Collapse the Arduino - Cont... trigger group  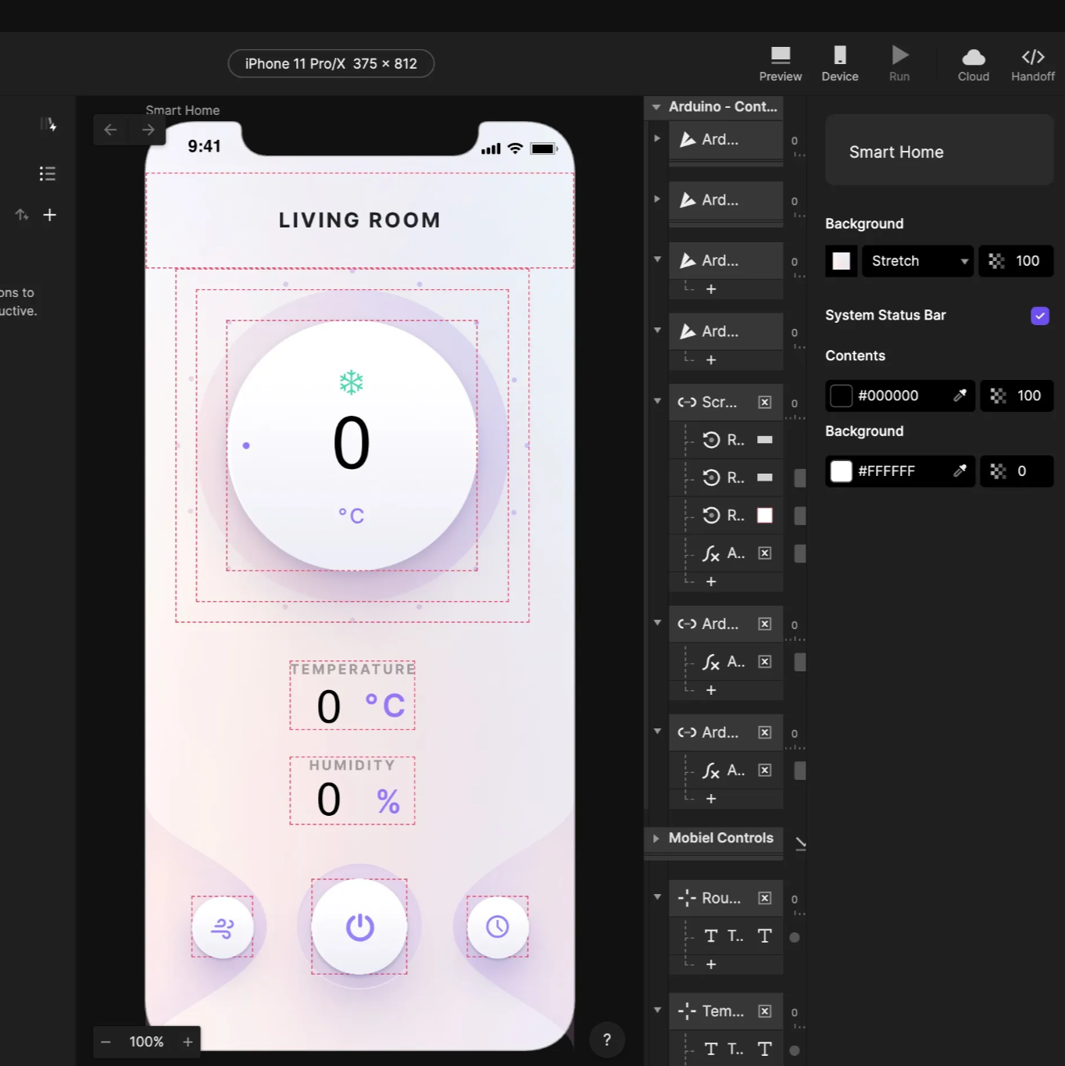point(656,106)
